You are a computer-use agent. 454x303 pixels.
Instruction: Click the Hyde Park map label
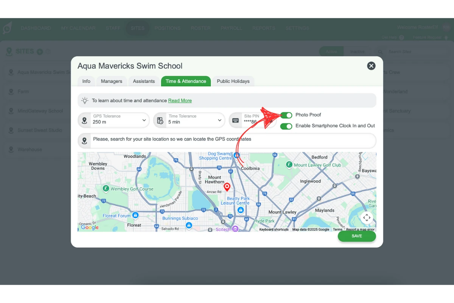coord(264,221)
